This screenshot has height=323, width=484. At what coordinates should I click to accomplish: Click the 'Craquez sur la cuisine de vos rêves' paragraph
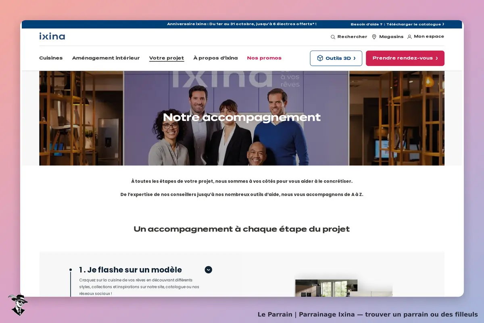pos(139,287)
